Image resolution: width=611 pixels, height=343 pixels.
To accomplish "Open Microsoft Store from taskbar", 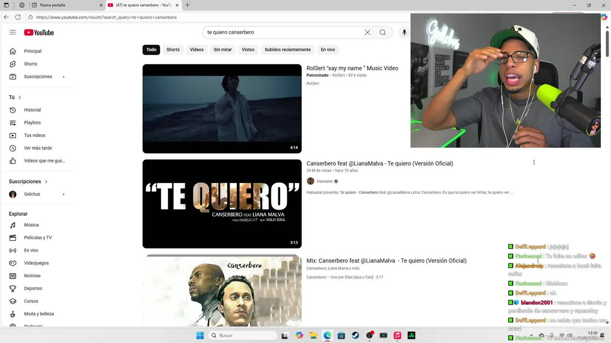I will coord(341,335).
